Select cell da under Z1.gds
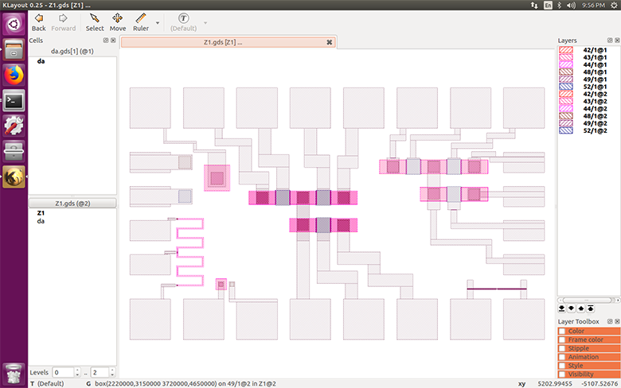Image resolution: width=621 pixels, height=388 pixels. point(41,221)
